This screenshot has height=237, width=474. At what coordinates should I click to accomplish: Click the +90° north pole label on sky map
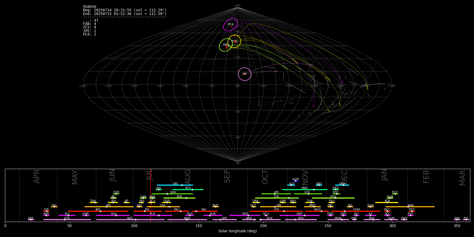pyautogui.click(x=238, y=6)
